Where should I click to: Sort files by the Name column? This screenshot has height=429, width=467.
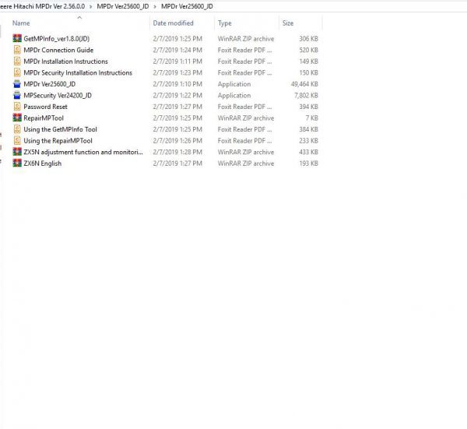(x=21, y=23)
